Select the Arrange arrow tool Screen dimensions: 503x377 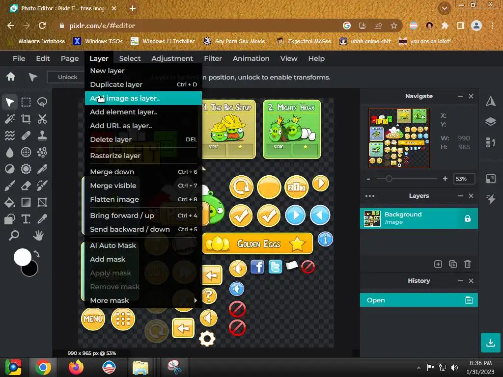10,102
